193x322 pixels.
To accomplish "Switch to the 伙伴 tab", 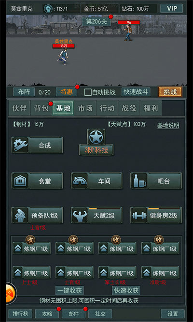I will pos(19,108).
